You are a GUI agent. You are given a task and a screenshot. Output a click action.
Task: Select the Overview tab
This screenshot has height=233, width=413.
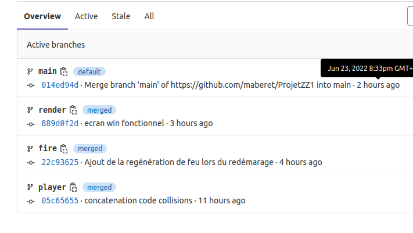coord(42,16)
